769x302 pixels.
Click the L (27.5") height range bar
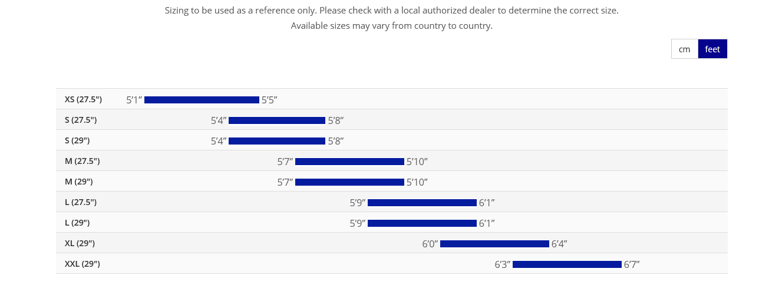coord(422,203)
